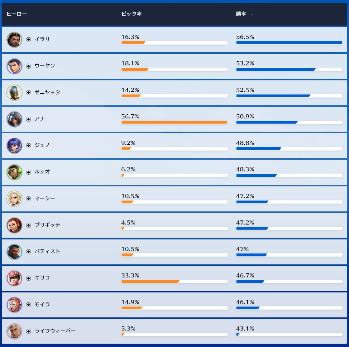Sort by the 勝率 column arrow
The height and width of the screenshot is (347, 349).
[252, 14]
